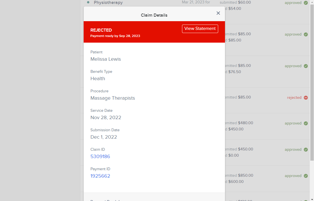Click the rejected status icon next to $85.00

coord(306,97)
